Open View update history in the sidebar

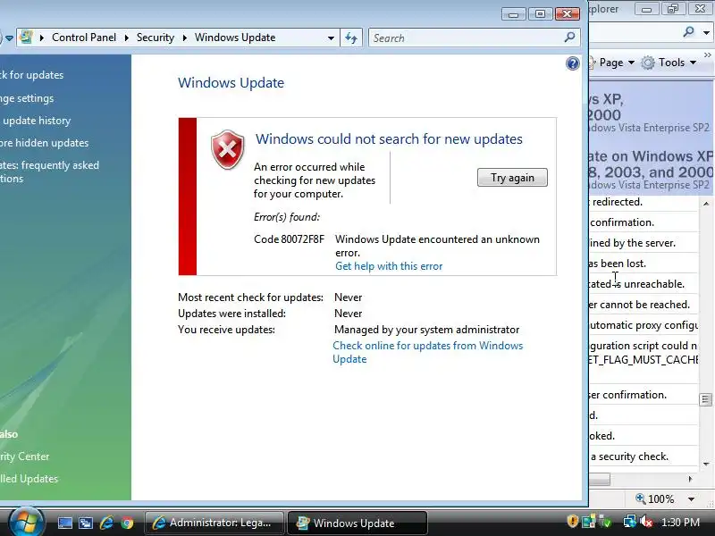pyautogui.click(x=36, y=121)
